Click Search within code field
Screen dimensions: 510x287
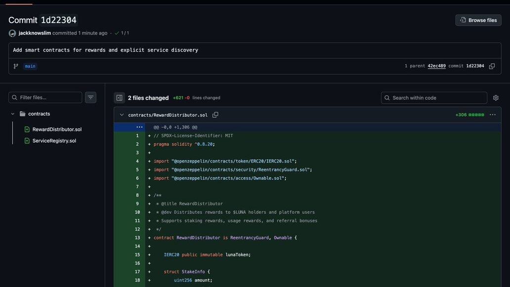click(x=438, y=98)
